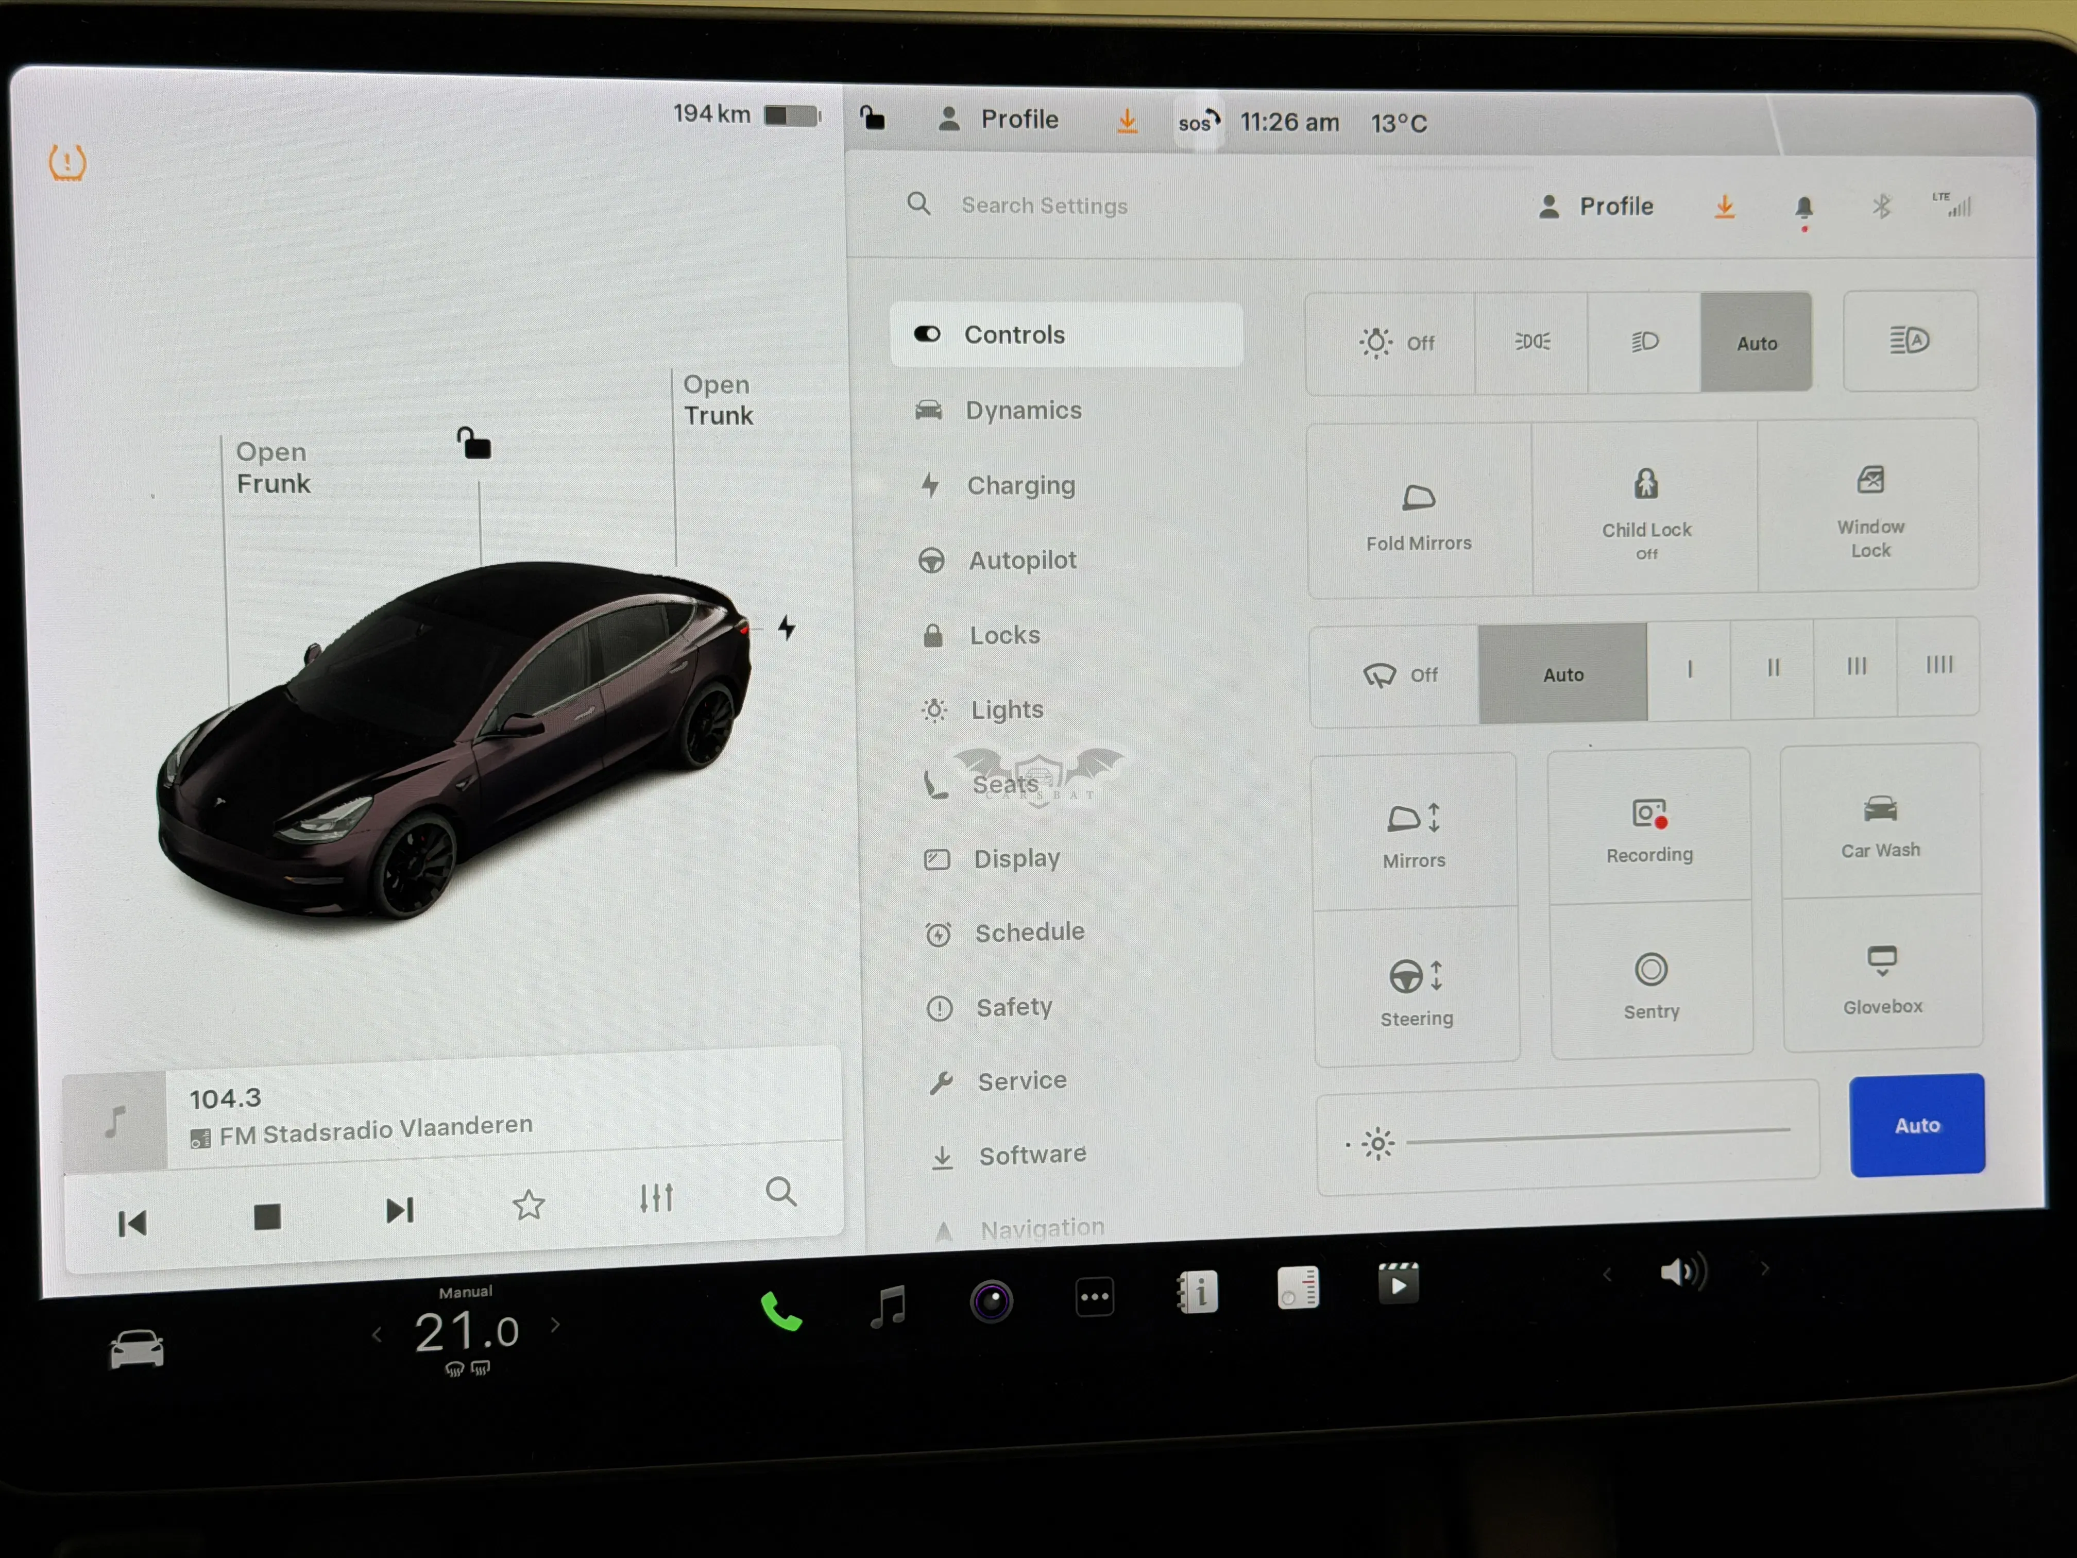Open the Camera app in the dock
Screen dimensions: 2077x1558
tap(992, 1301)
